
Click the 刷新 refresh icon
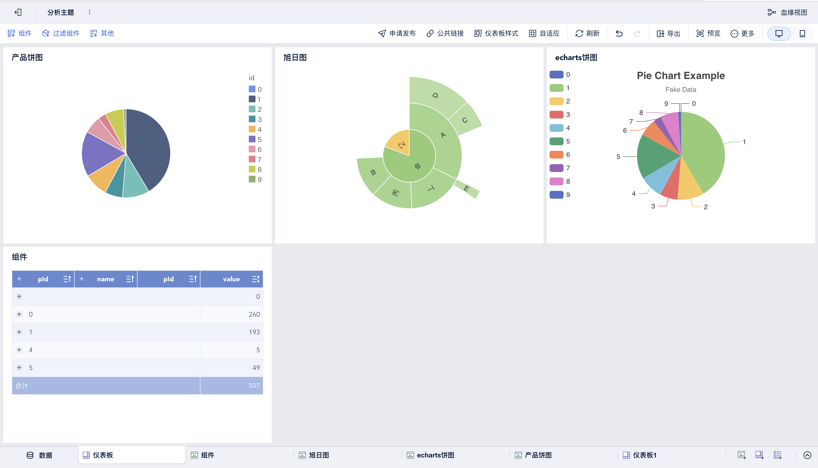[579, 33]
